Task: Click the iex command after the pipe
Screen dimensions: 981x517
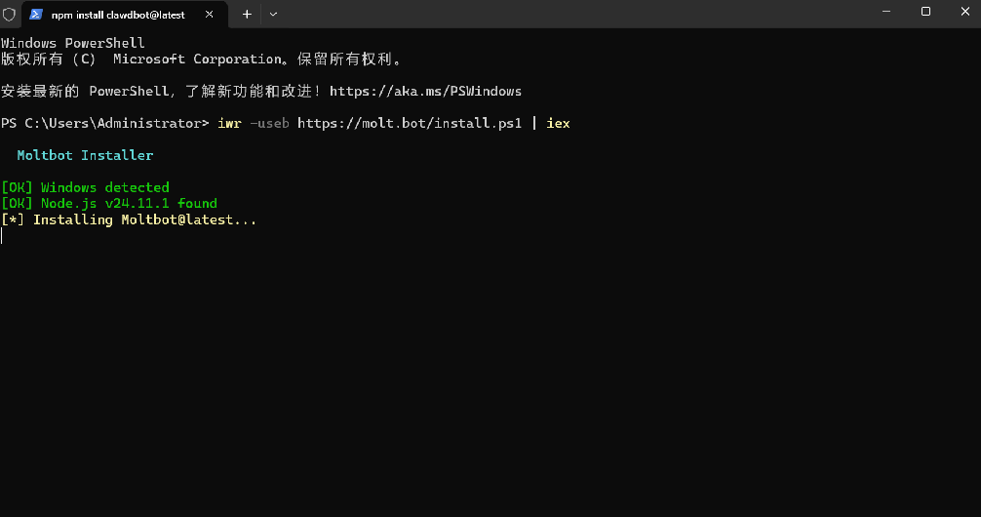Action: [x=558, y=124]
